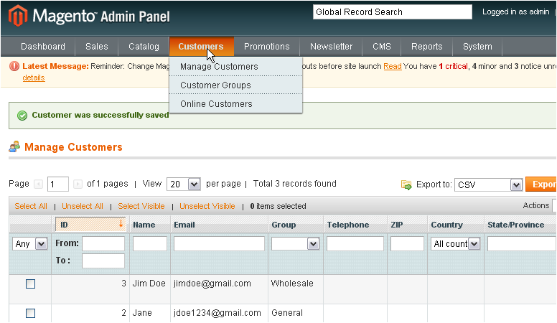Click the page number field
The image size is (557, 323).
point(58,184)
